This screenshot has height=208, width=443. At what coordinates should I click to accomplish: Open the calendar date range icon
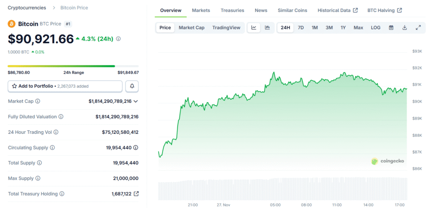pyautogui.click(x=391, y=28)
